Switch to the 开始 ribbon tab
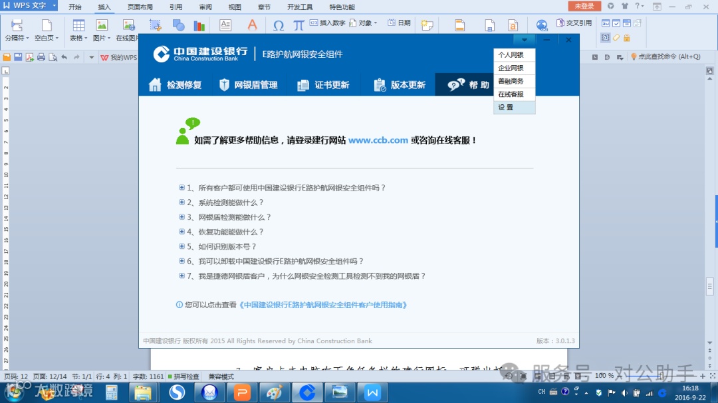Screen dimensions: 718x403 74,7
